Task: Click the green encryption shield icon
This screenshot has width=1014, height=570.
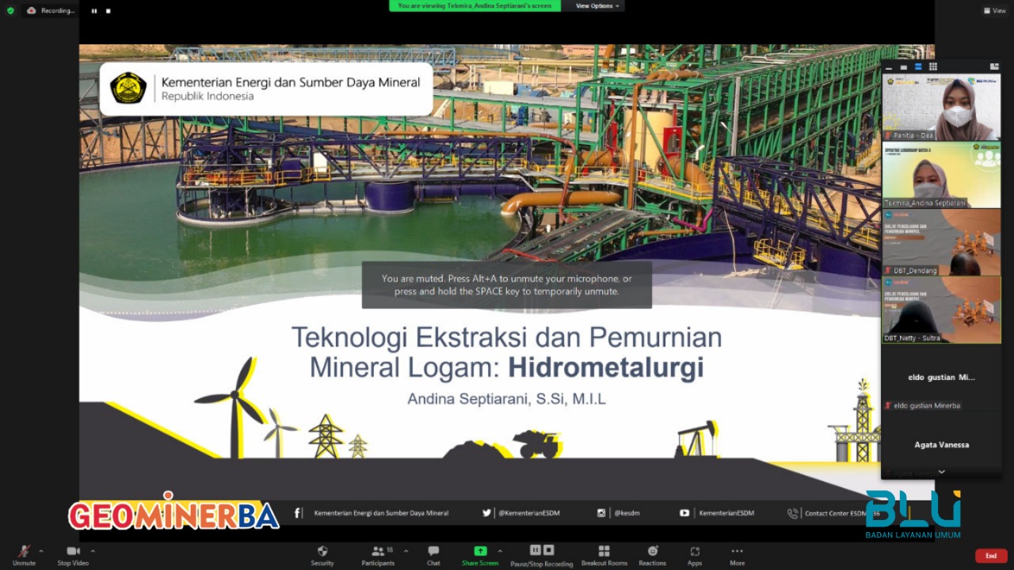Action: tap(10, 10)
